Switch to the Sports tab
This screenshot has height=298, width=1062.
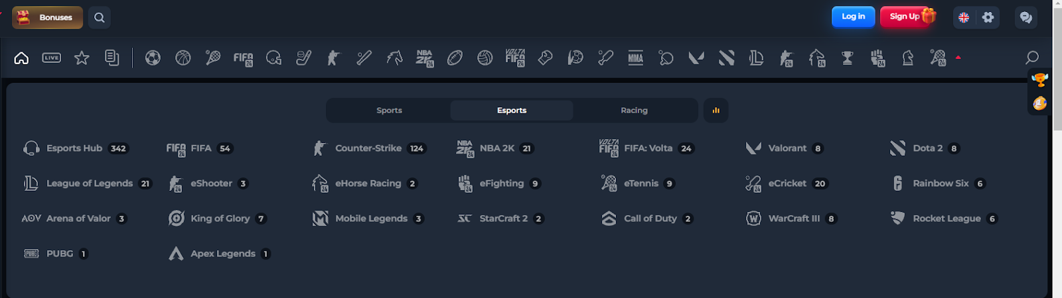(389, 111)
